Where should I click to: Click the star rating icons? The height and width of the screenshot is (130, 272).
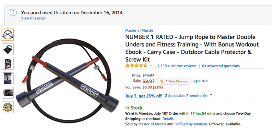click(x=136, y=66)
